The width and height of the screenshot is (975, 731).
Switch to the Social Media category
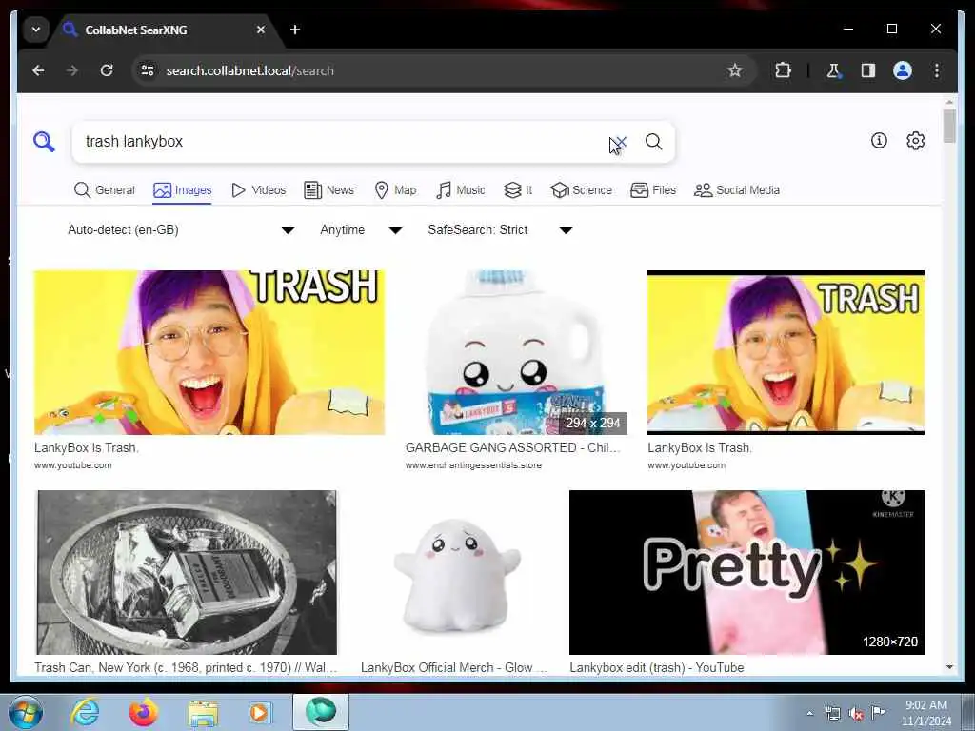click(737, 190)
